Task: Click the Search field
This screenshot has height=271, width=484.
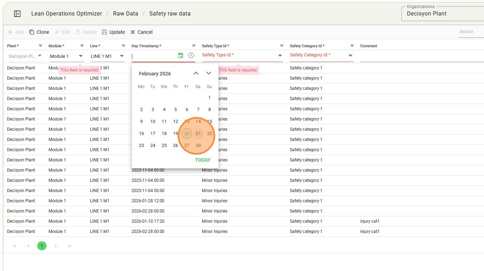Action: (x=471, y=32)
